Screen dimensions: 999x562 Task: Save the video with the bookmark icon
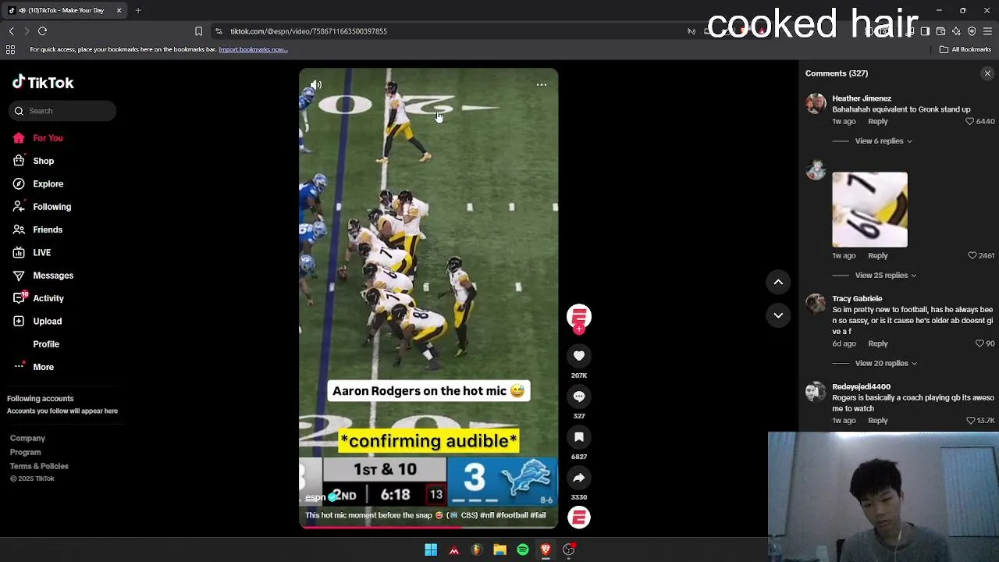pyautogui.click(x=579, y=437)
